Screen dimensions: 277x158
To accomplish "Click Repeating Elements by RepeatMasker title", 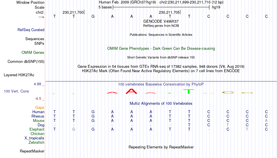I will 161,147.
